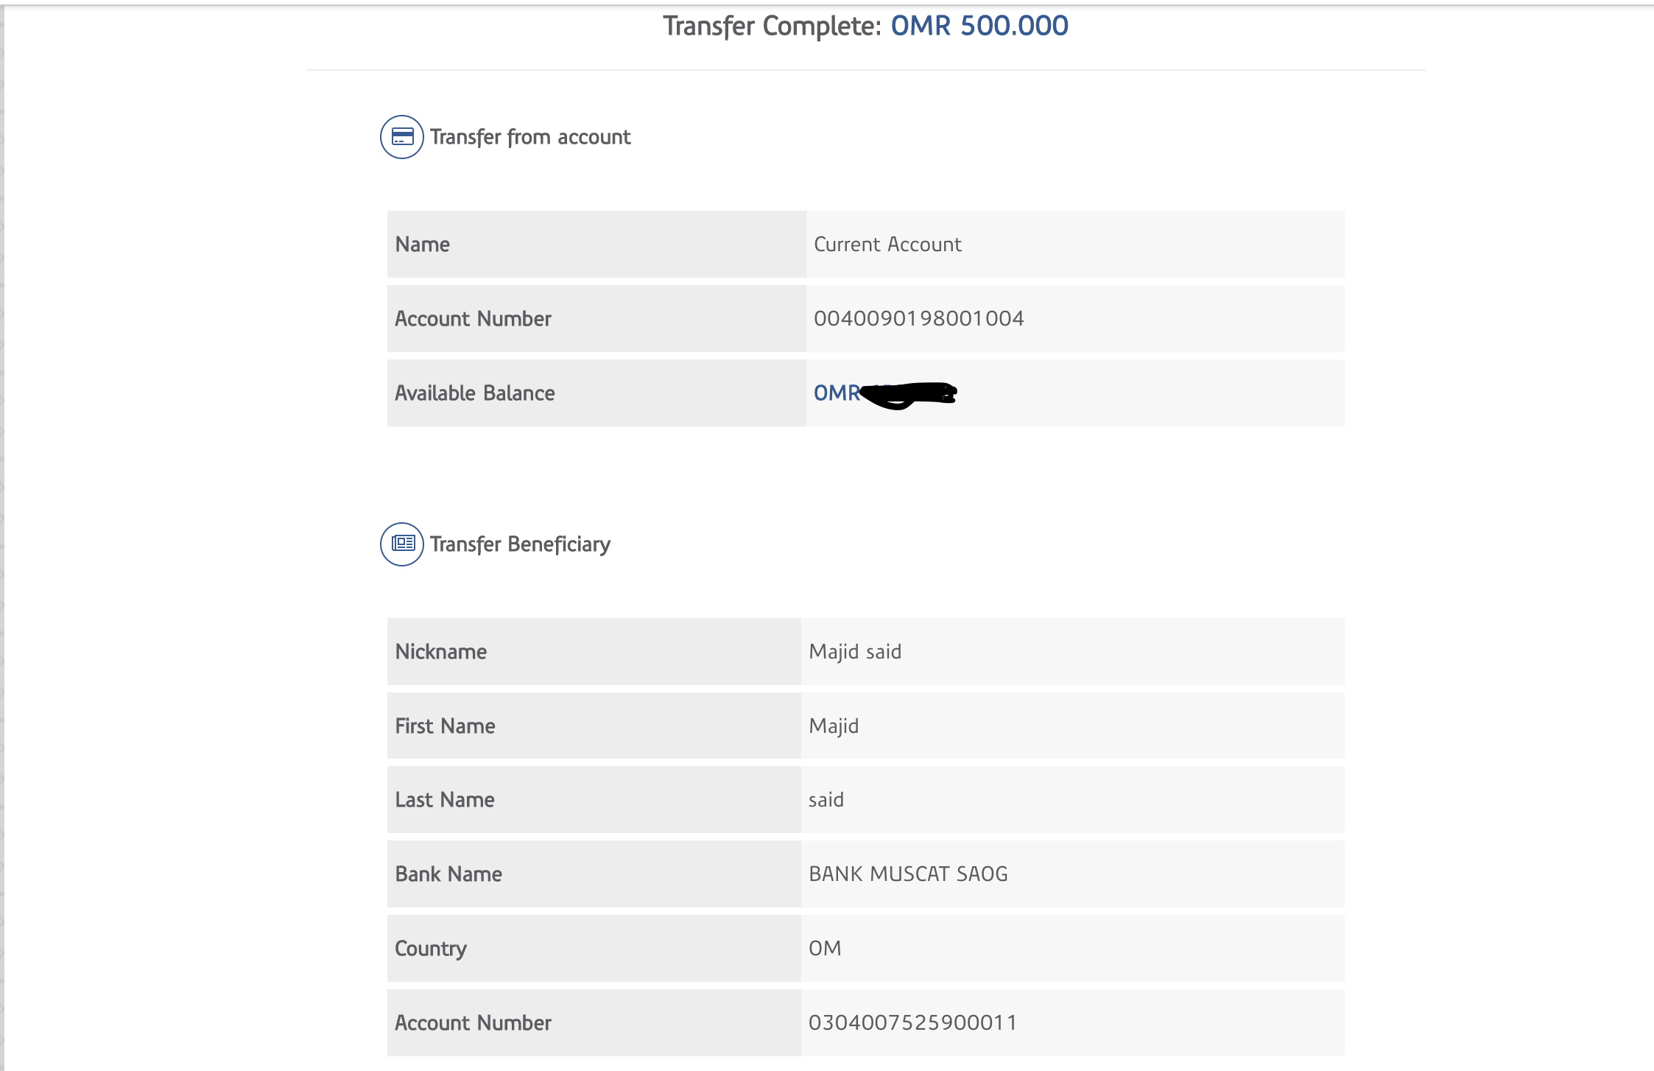The width and height of the screenshot is (1654, 1071).
Task: Click the redacted Available Balance amount
Action: coord(907,394)
